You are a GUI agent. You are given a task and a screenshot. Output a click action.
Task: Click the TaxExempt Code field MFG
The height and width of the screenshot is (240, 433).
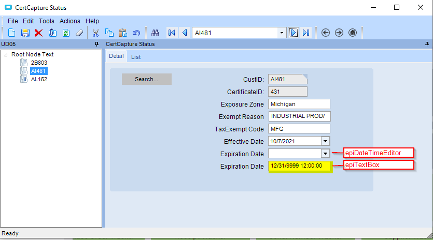click(299, 129)
